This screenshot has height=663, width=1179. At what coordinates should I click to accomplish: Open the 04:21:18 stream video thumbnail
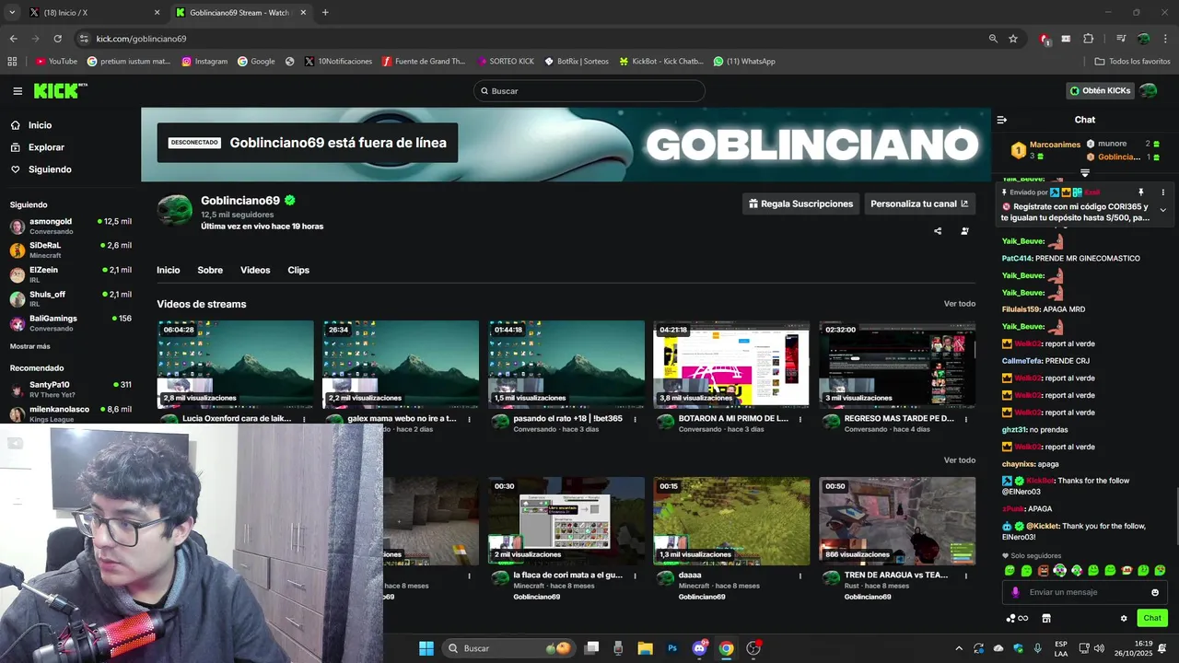731,364
